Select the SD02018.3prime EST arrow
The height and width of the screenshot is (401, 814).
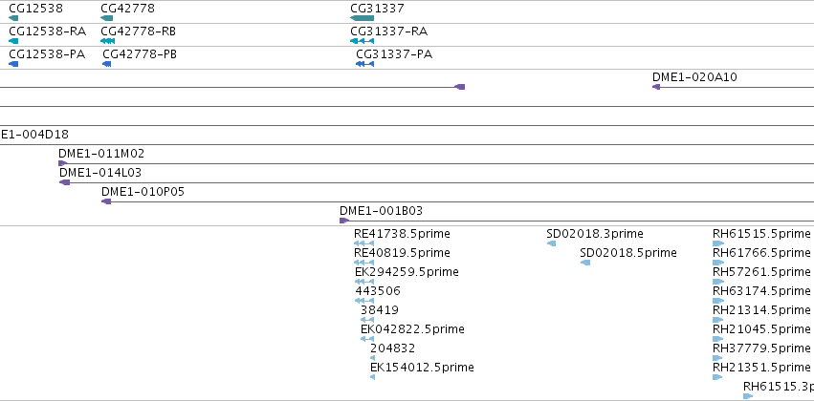(551, 243)
